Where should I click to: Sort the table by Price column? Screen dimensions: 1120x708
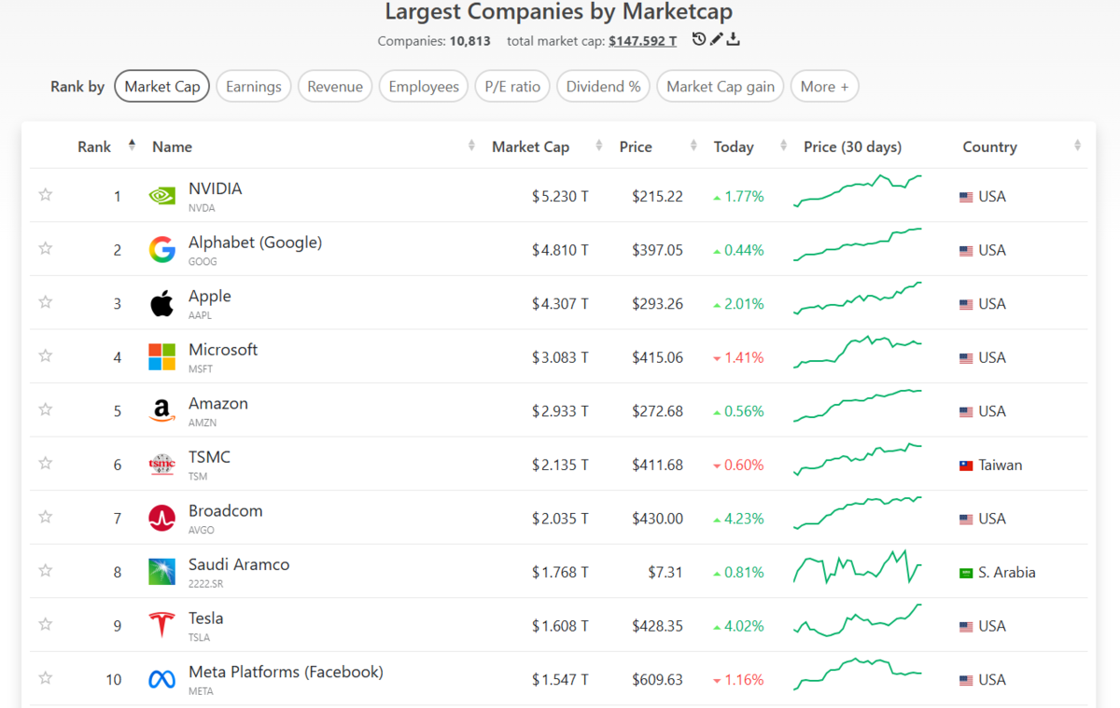tap(636, 146)
